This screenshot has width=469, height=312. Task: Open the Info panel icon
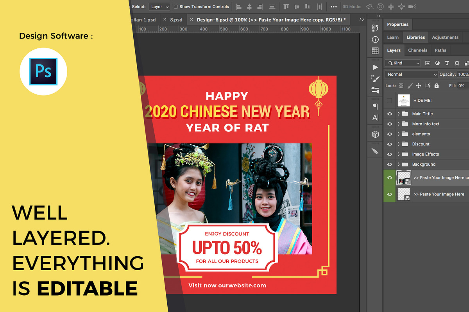(x=375, y=39)
